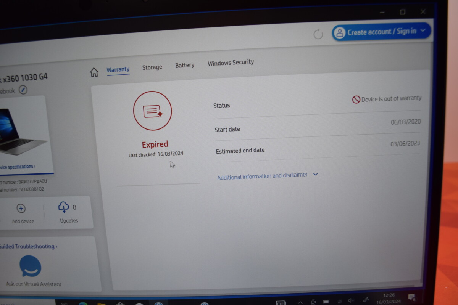Screen dimensions: 458x305
Task: Click Create account / Sign in button
Action: click(381, 32)
